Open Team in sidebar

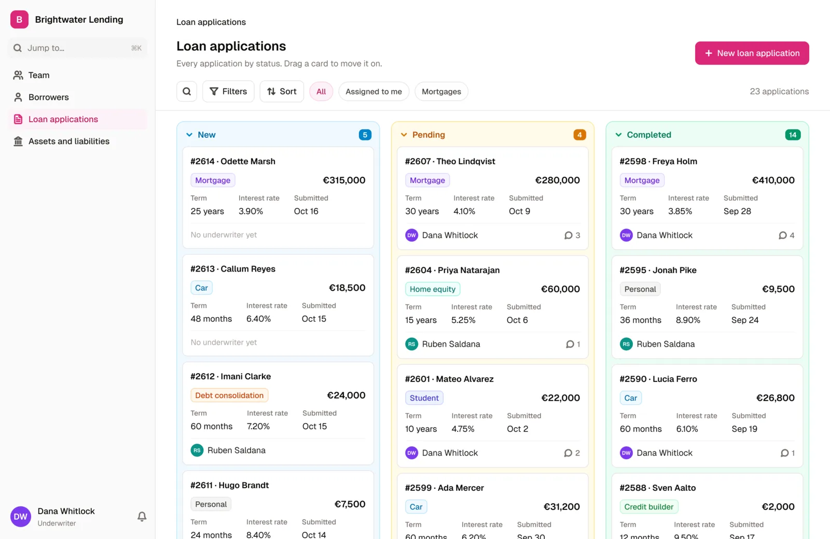coord(78,75)
